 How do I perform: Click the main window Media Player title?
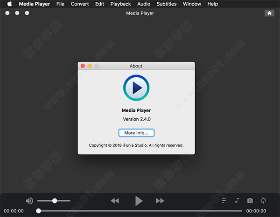(140, 13)
